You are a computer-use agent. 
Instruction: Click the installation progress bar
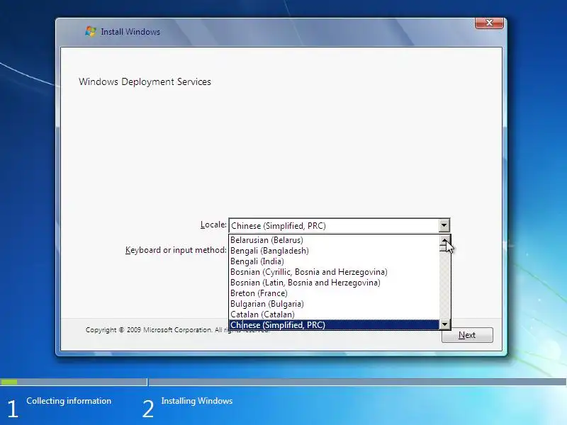click(x=283, y=382)
